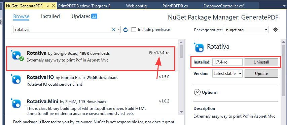The width and height of the screenshot is (287, 125).
Task: Focus the rotativa search field
Action: tap(62, 30)
